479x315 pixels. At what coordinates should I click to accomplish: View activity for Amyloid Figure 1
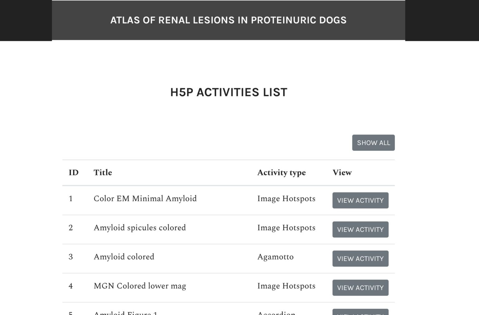(x=360, y=313)
